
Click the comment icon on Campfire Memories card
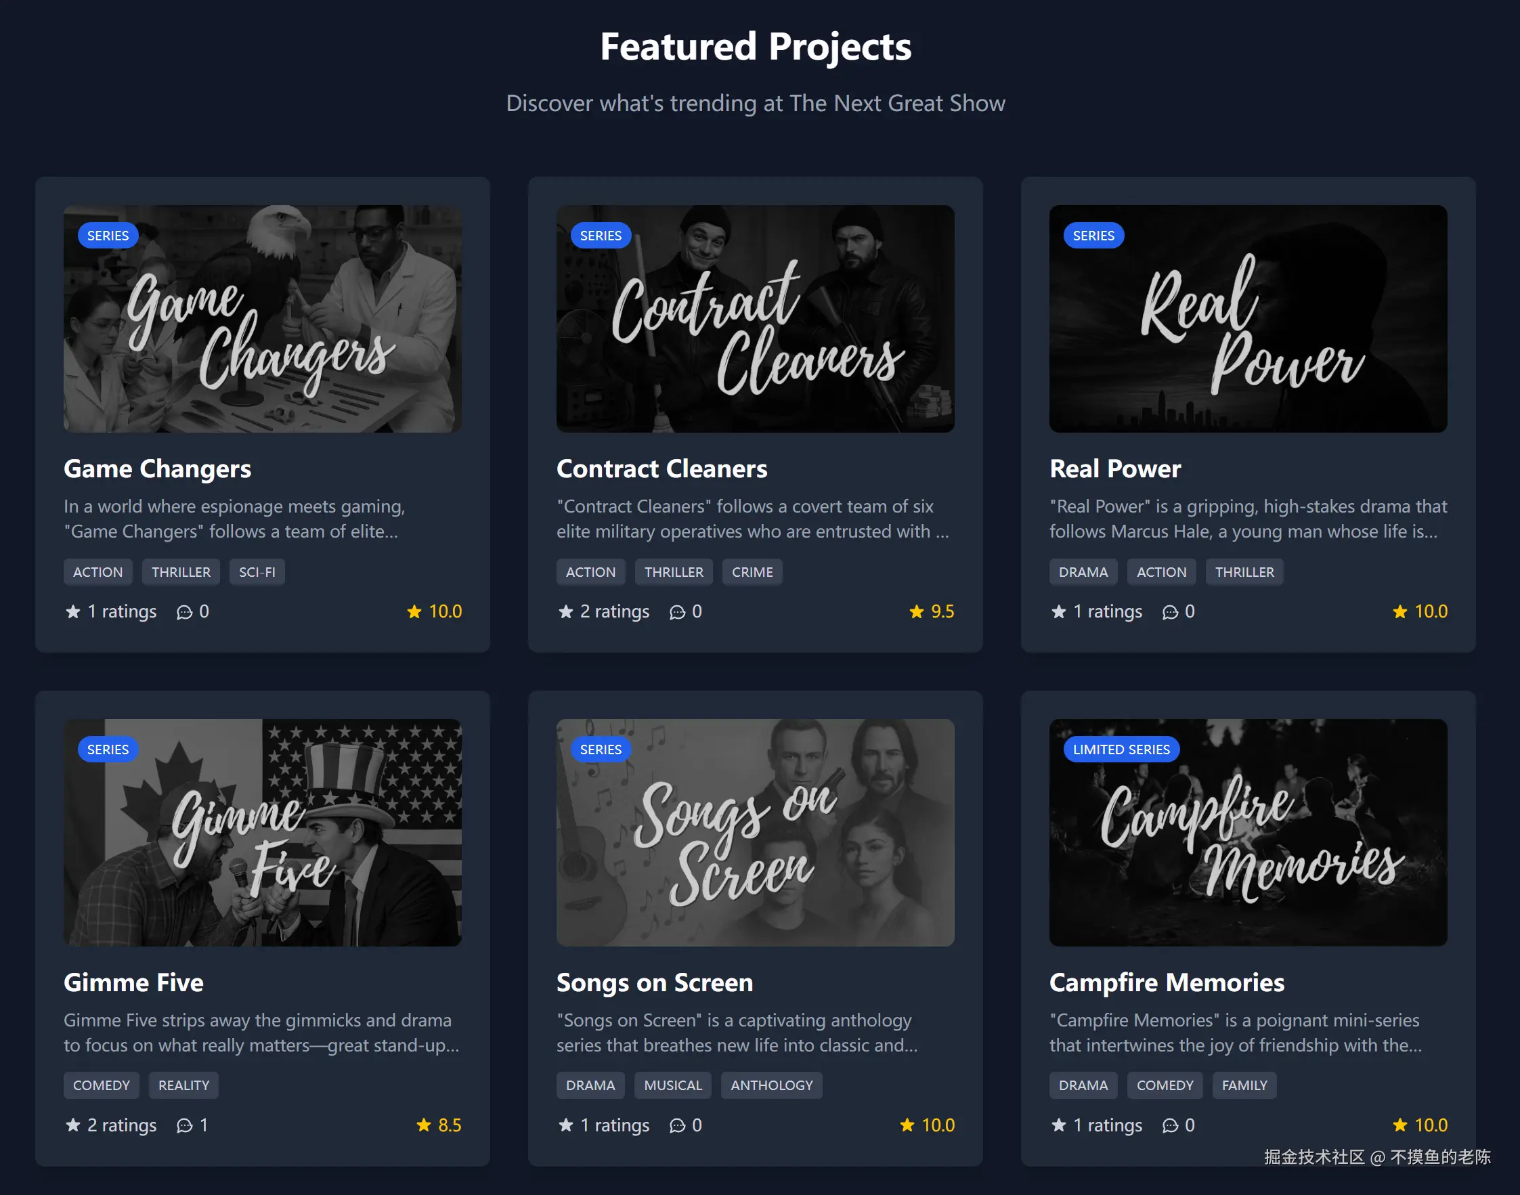[x=1170, y=1126]
